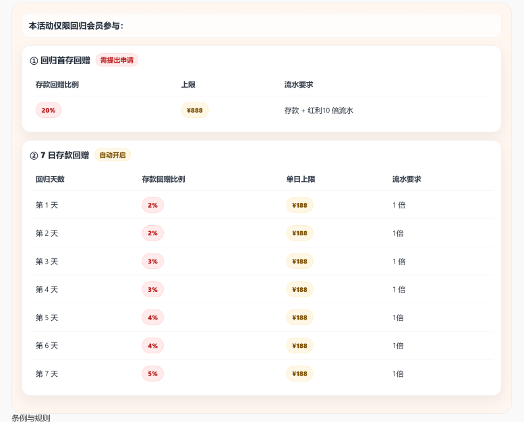Click the ¥188 pill in 第 1 天 row
The width and height of the screenshot is (524, 422).
tap(299, 205)
